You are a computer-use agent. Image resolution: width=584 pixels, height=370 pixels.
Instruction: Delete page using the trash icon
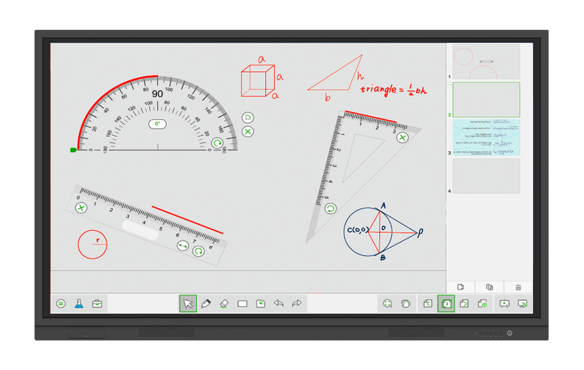(518, 287)
